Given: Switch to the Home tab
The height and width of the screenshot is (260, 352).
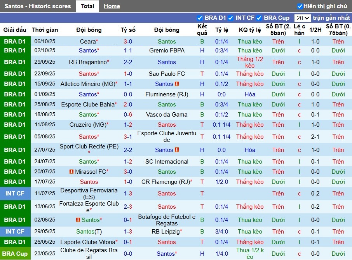Looking at the screenshot, I should point(112,6).
